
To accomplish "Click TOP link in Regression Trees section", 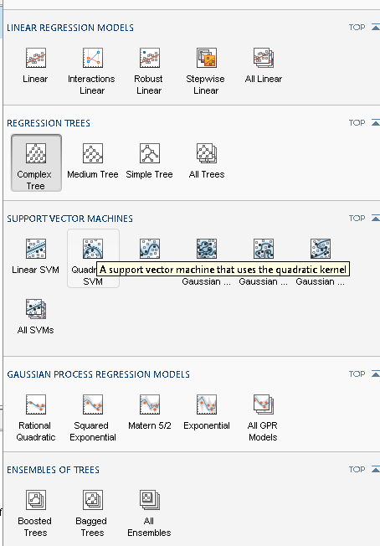I will [364, 122].
